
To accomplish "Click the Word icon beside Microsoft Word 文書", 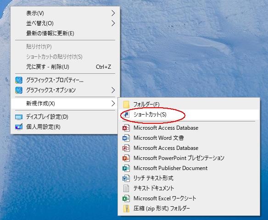I will (x=126, y=138).
